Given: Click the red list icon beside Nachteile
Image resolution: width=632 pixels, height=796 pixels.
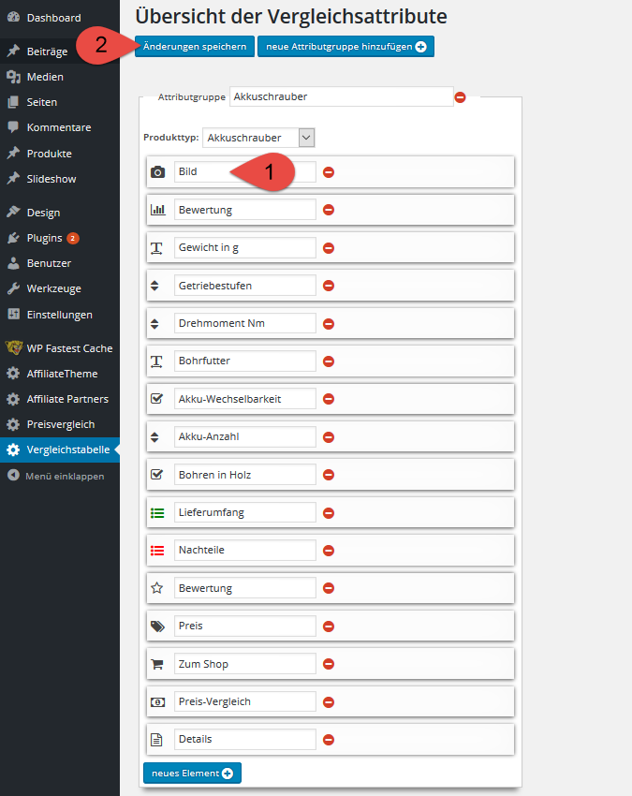Looking at the screenshot, I should point(157,551).
